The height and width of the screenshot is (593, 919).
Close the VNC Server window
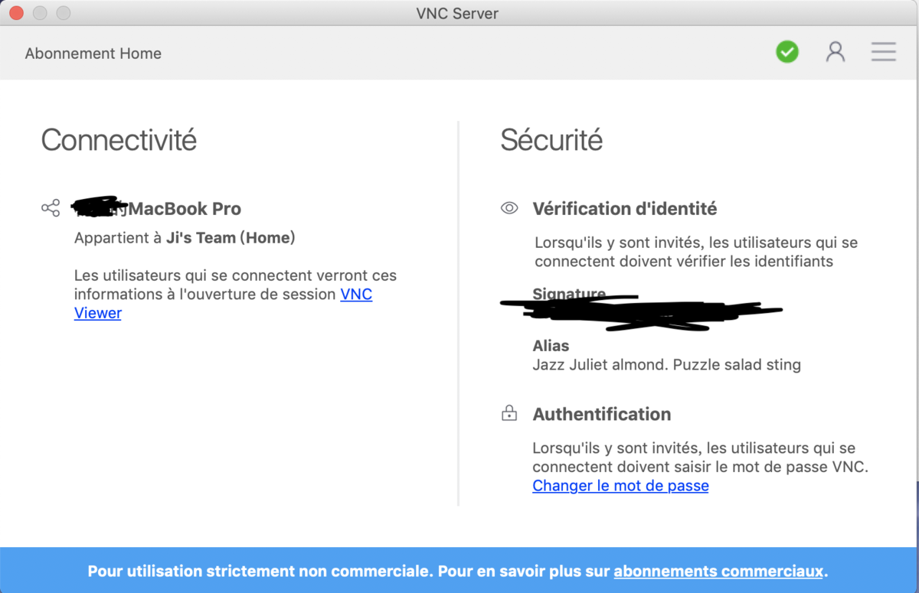tap(16, 13)
